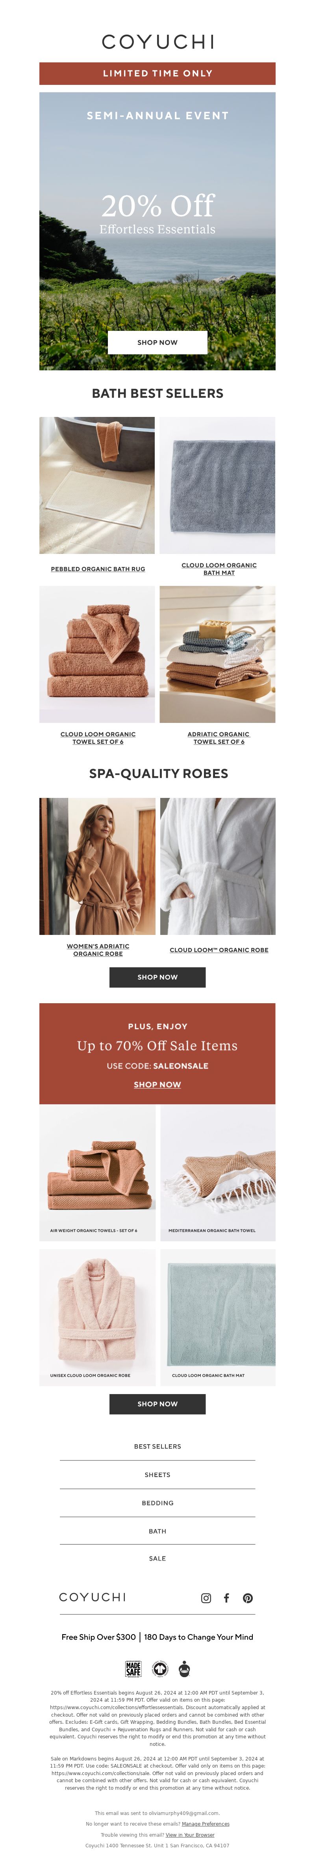Screen dimensions: 315x1873
Task: Click the underlined Shop Now sale link
Action: 157,1084
